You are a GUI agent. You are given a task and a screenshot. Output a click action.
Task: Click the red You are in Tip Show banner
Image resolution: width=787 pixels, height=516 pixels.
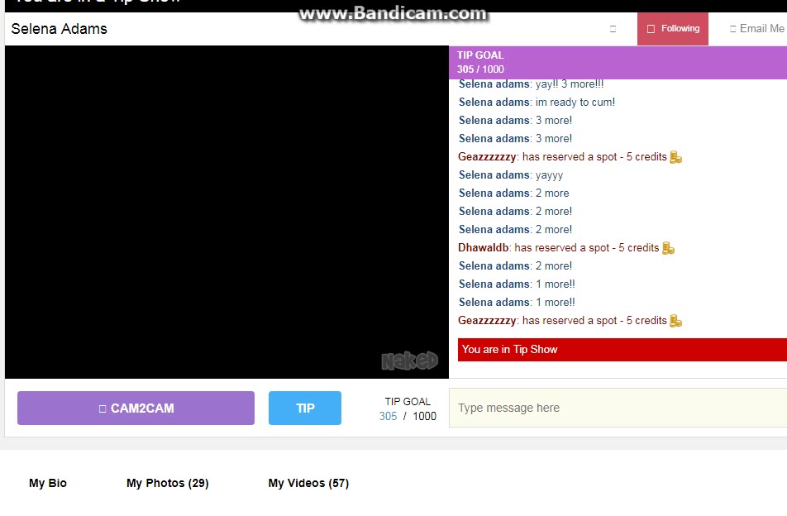point(622,350)
